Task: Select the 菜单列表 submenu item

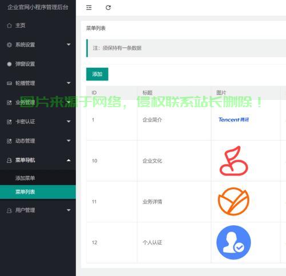Action: 38,192
